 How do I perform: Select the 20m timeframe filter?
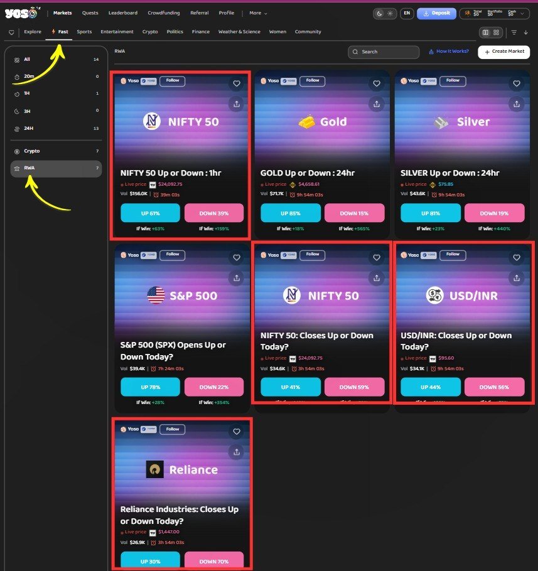pos(56,77)
